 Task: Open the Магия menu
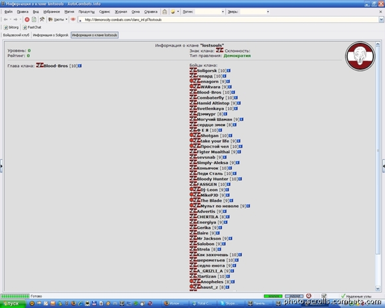point(69,12)
